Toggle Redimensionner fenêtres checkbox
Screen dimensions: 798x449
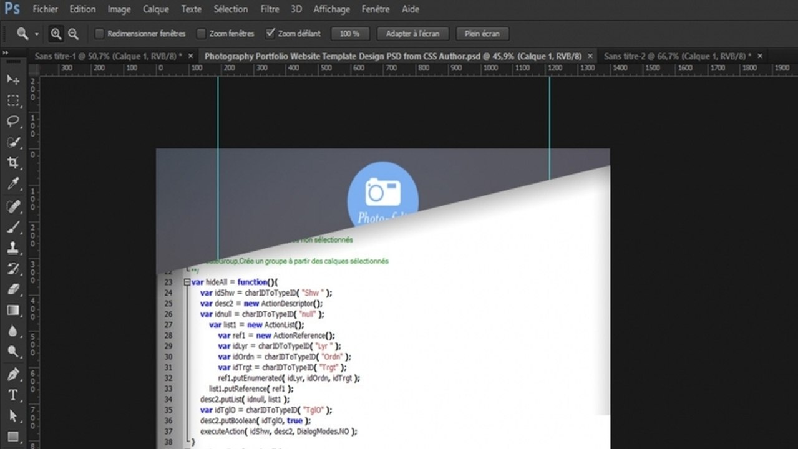pyautogui.click(x=99, y=33)
